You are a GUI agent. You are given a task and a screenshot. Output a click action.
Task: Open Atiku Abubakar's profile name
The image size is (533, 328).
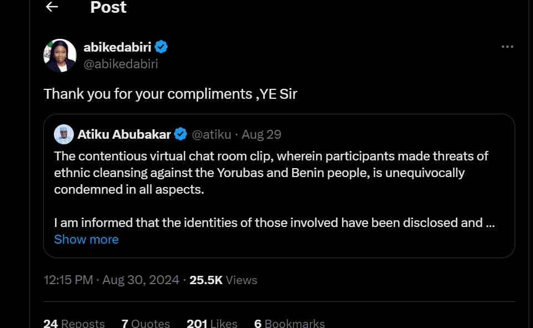point(124,134)
